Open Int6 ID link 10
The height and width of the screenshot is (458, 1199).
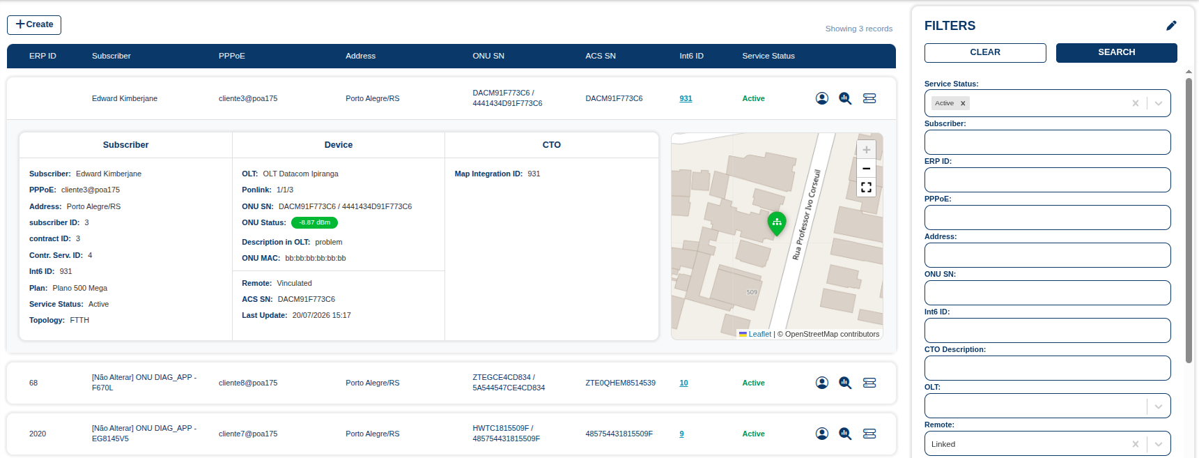683,383
